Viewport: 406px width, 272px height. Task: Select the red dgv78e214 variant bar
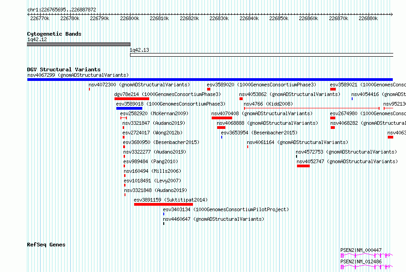pyautogui.click(x=132, y=99)
